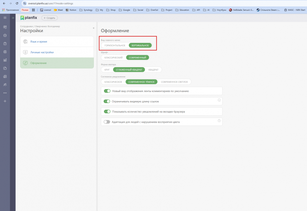The image size is (307, 211).
Task: Open MASC - NBN Start bookmark
Action: coord(295,10)
